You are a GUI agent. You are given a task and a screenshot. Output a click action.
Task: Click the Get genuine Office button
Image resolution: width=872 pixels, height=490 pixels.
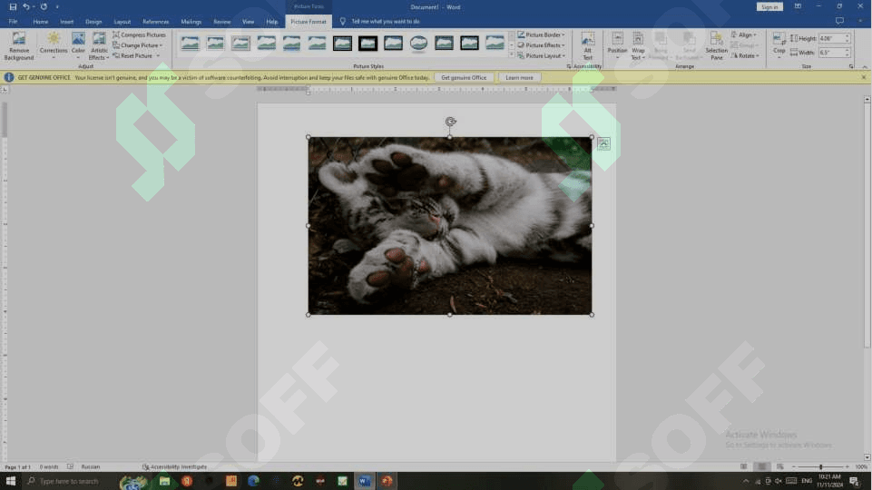click(x=464, y=78)
